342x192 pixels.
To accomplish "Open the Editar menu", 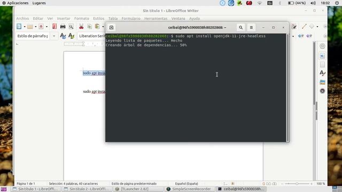I will tap(38, 19).
